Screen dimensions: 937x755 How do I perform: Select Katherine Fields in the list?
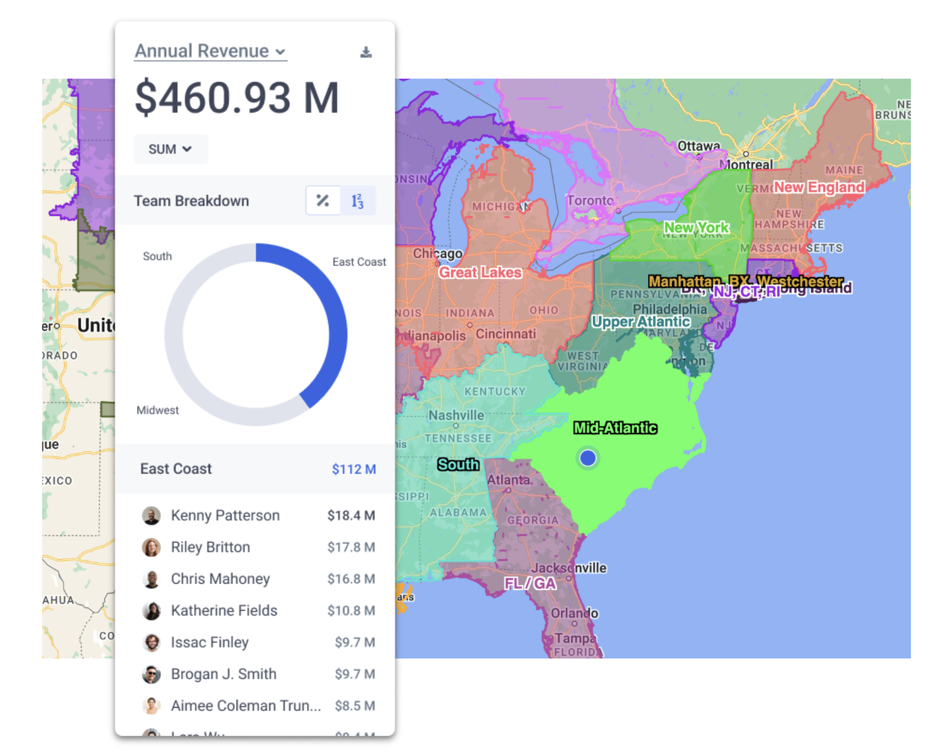pyautogui.click(x=255, y=611)
